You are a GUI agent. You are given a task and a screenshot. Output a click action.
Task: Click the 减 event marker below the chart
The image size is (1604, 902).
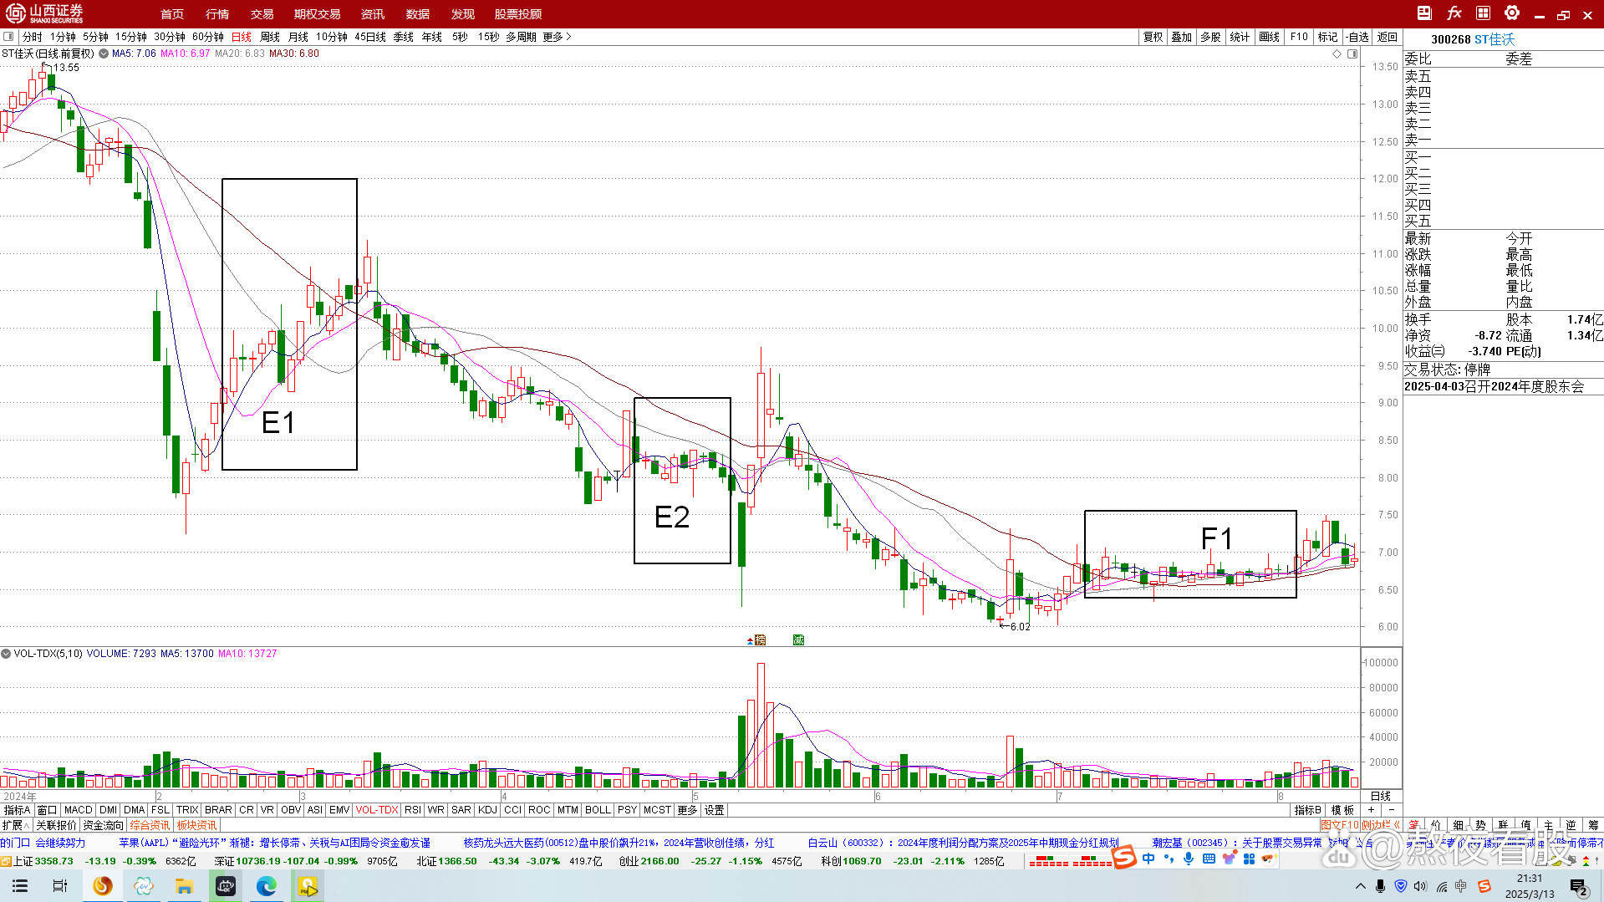coord(798,640)
